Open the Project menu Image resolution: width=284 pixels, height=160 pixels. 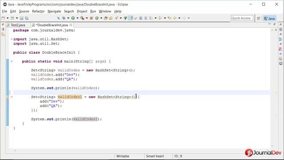click(82, 11)
